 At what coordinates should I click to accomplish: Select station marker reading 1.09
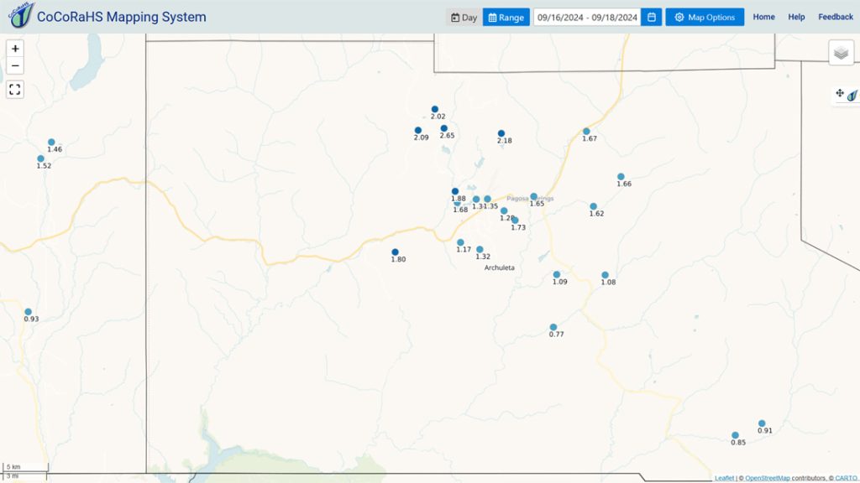(557, 275)
